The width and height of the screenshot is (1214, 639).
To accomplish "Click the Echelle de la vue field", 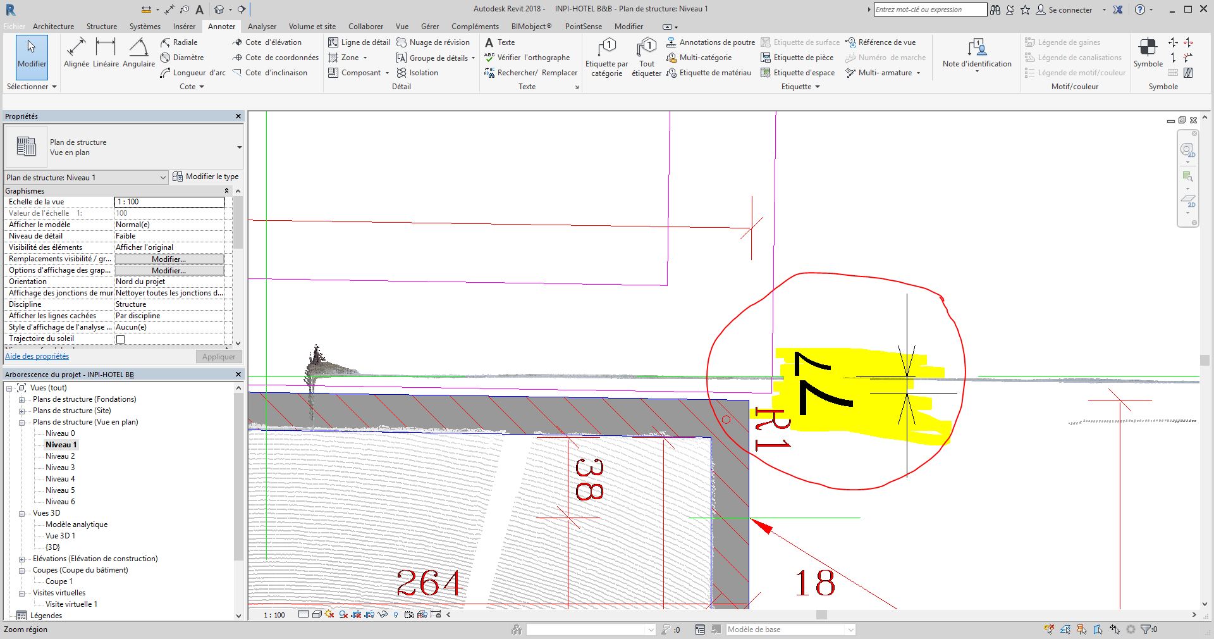I will [x=169, y=202].
